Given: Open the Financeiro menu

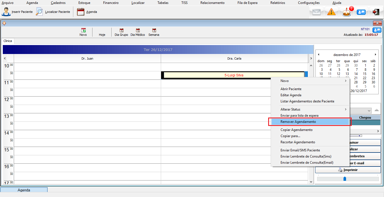Looking at the screenshot, I should [111, 3].
